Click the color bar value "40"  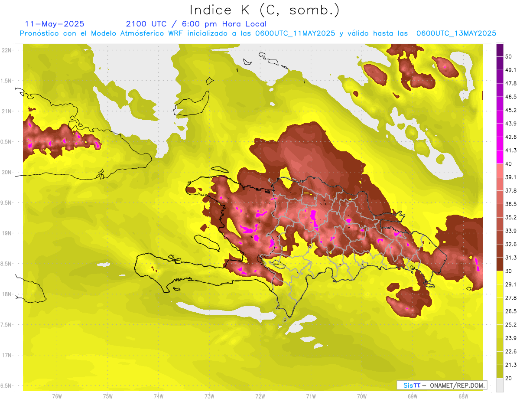[x=509, y=164]
